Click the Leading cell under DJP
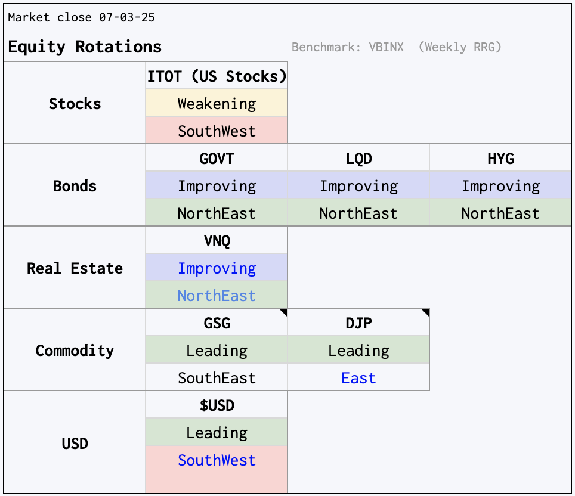575x496 pixels. coord(358,350)
